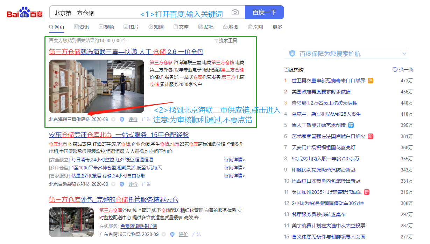Open hot item 美宇航员计划在大选中从太空投票
The image size is (430, 244).
tap(329, 226)
